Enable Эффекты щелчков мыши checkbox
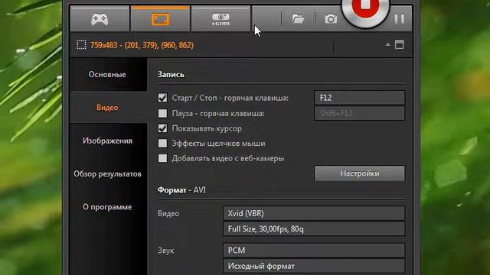Screen dimensions: 490x275 [162, 143]
